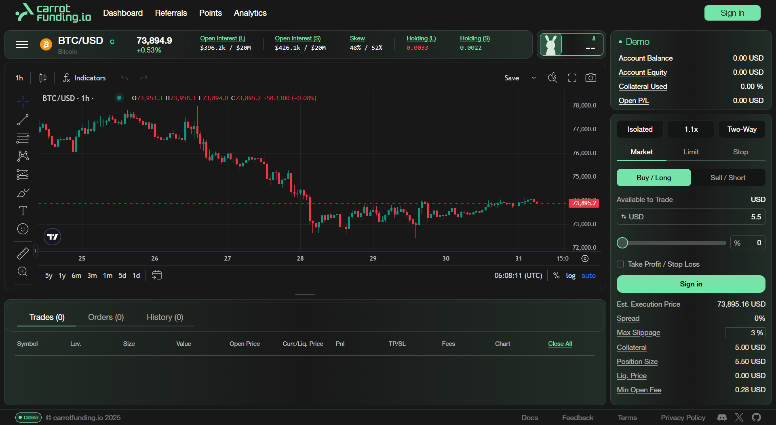Open the Docs footer link
The width and height of the screenshot is (776, 425).
pos(529,418)
